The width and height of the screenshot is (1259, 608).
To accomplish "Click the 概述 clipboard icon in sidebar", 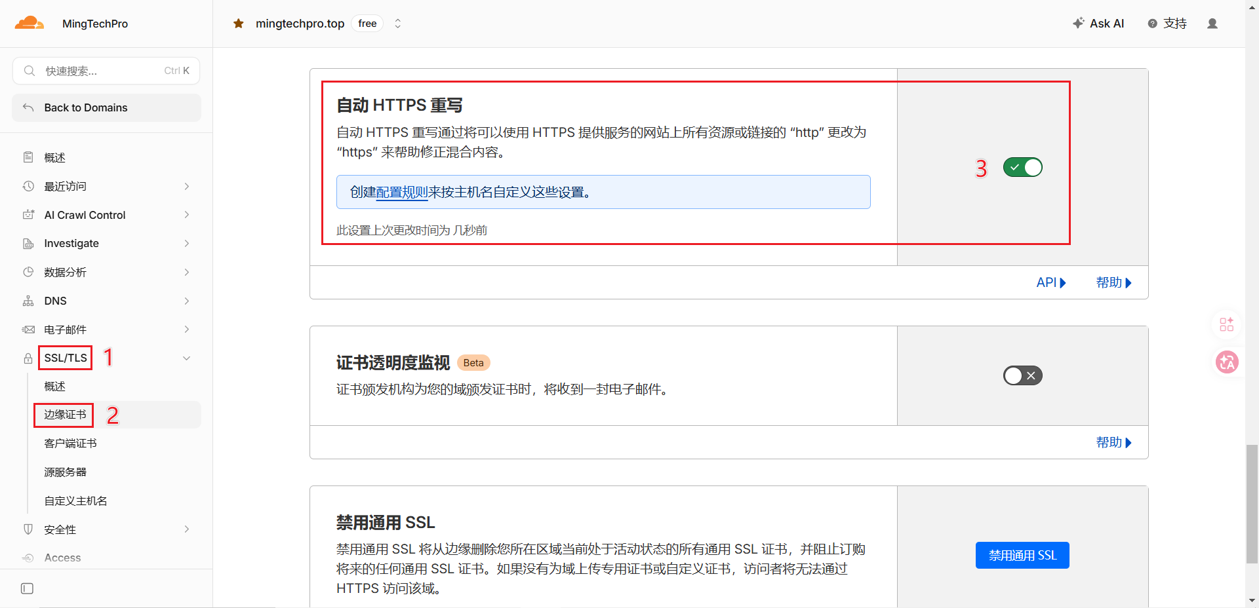I will pos(28,157).
